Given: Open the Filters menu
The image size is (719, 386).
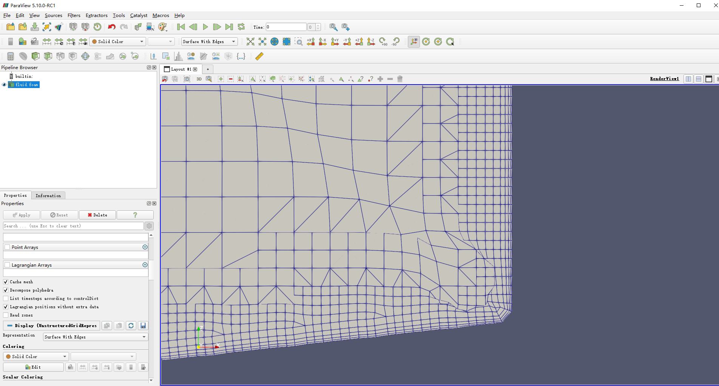Looking at the screenshot, I should pyautogui.click(x=74, y=15).
